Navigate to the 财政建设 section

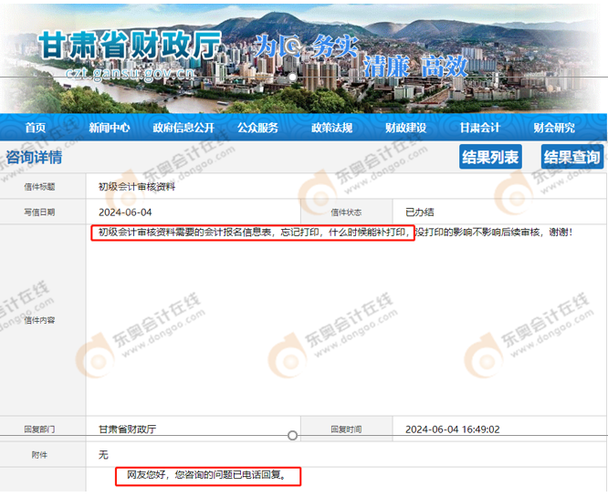(405, 128)
